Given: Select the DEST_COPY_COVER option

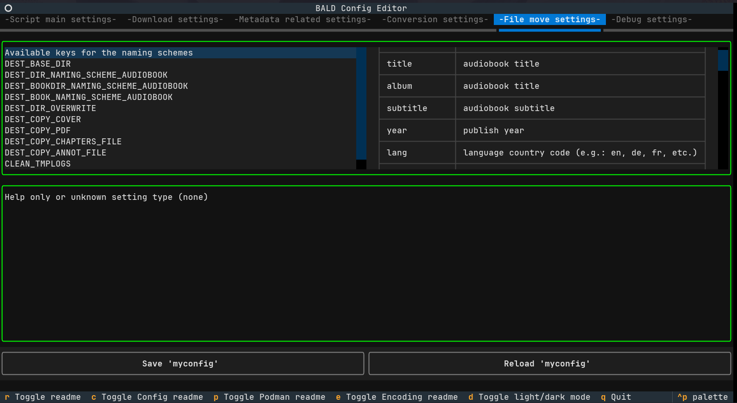Looking at the screenshot, I should pyautogui.click(x=43, y=119).
